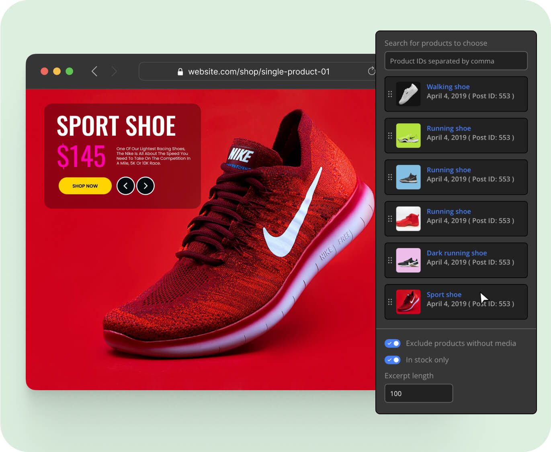Click the red window close dot
Viewport: 551px width, 452px height.
45,71
